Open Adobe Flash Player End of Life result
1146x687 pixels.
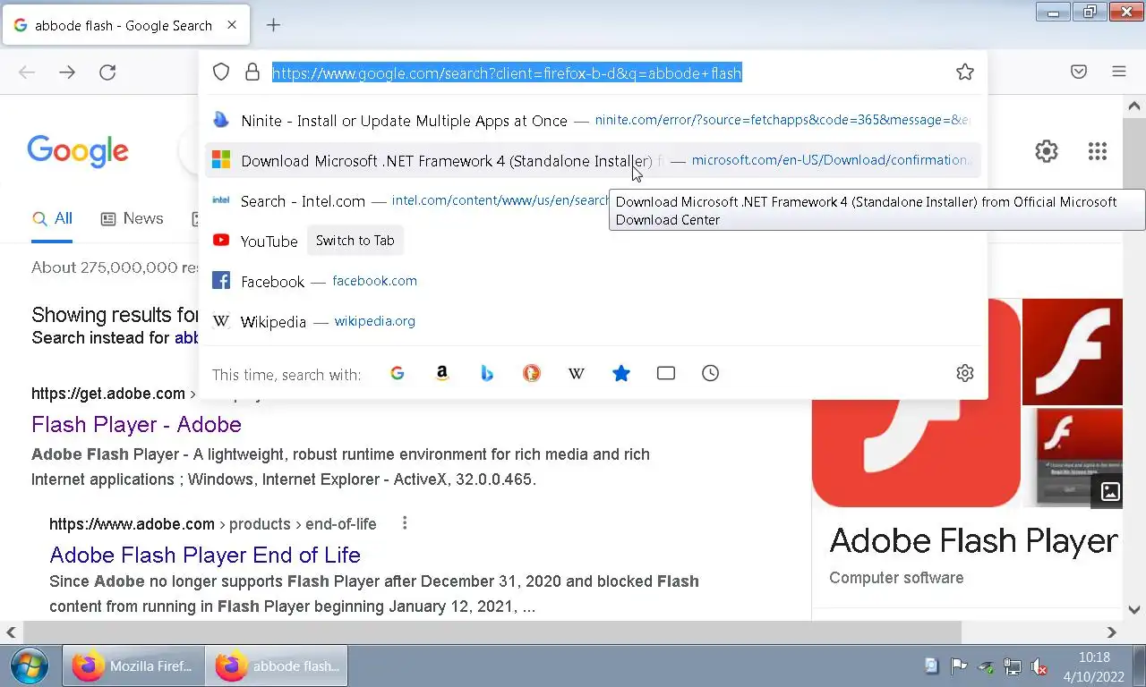pyautogui.click(x=205, y=555)
